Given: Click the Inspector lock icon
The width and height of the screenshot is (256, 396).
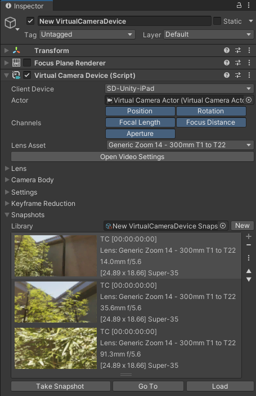Looking at the screenshot, I should point(239,5).
